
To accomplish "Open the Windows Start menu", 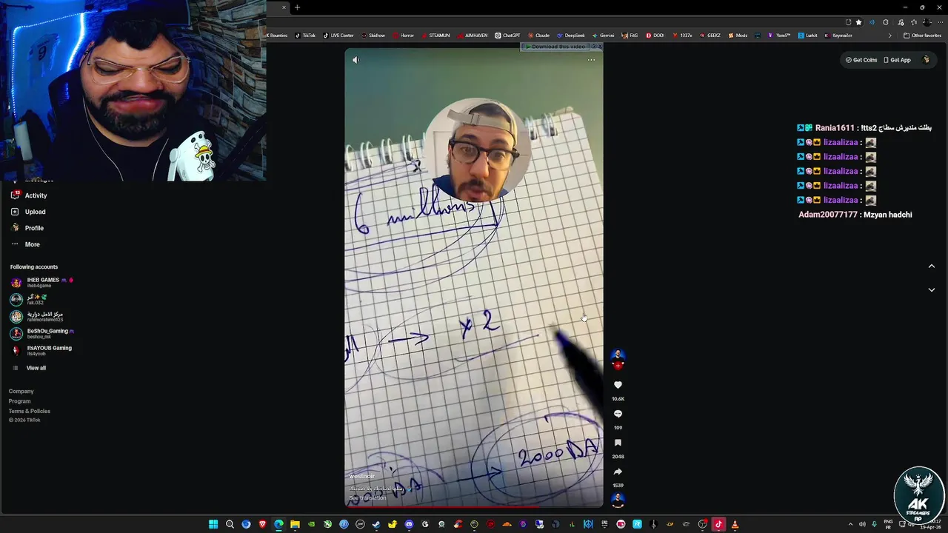I will tap(213, 524).
